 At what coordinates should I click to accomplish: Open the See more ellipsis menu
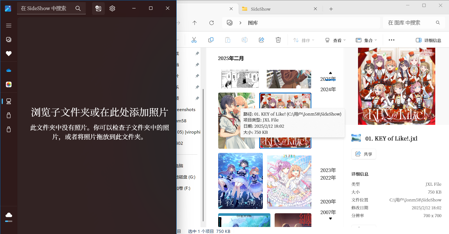coord(391,40)
